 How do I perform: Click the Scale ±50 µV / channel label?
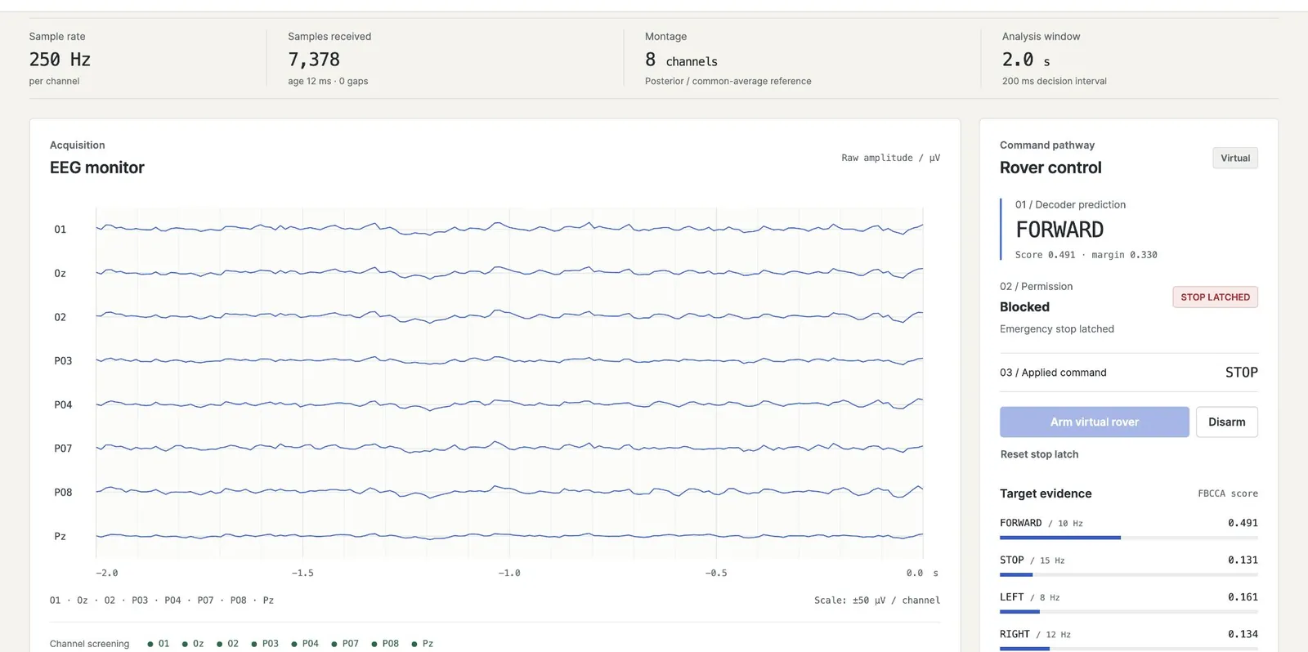point(876,601)
